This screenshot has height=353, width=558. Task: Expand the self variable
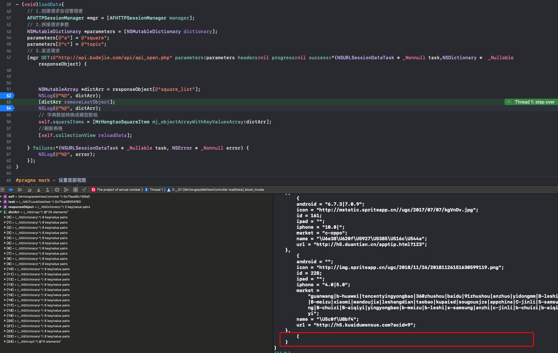tap(1, 196)
